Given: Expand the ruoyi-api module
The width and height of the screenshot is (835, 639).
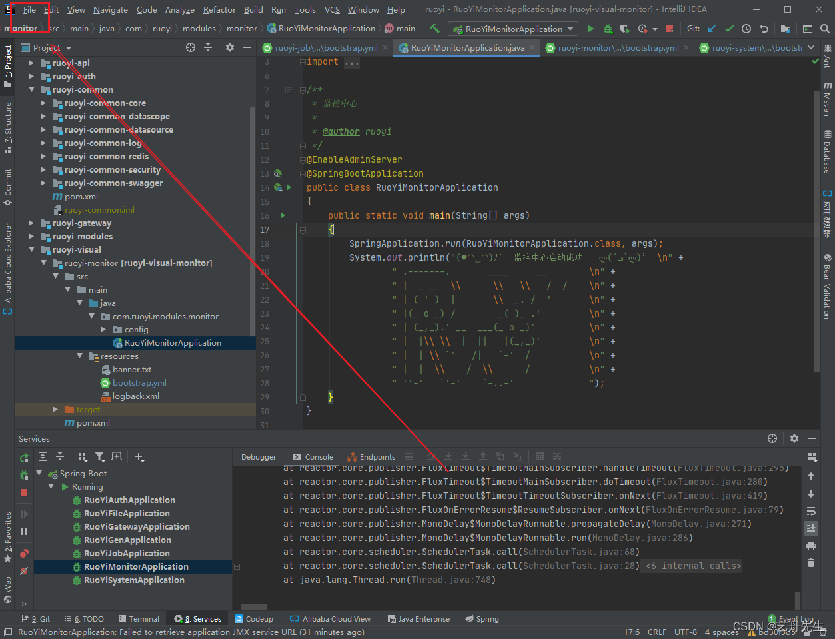Looking at the screenshot, I should coord(31,63).
